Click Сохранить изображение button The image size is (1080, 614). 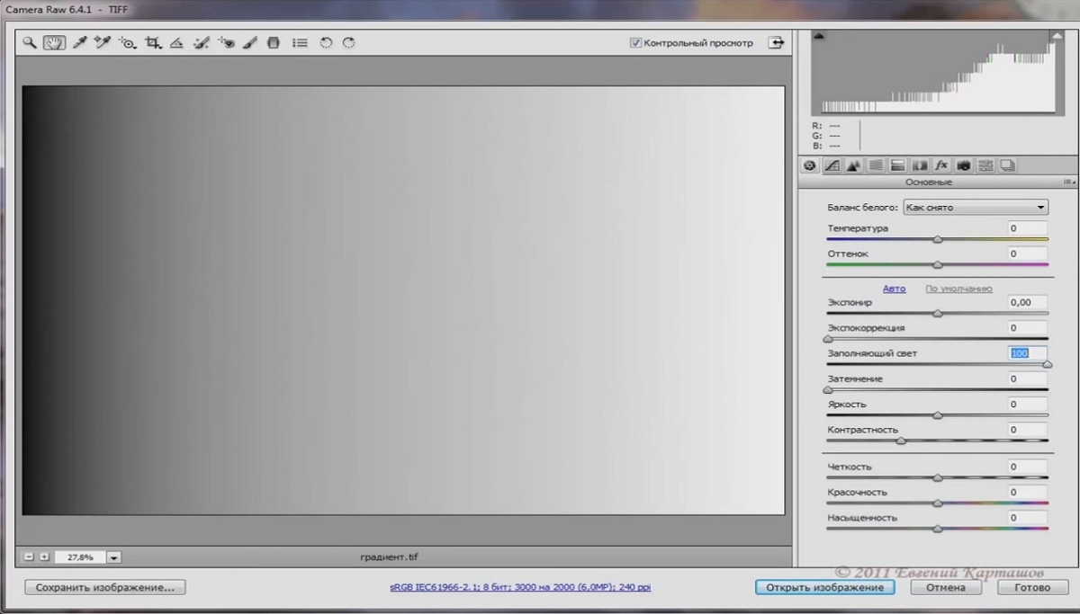[105, 587]
